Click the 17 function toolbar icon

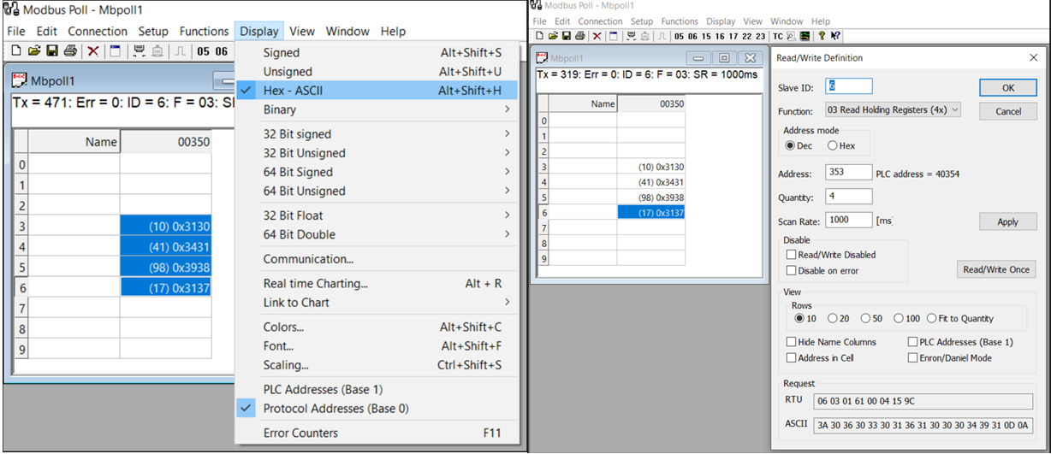click(x=733, y=36)
